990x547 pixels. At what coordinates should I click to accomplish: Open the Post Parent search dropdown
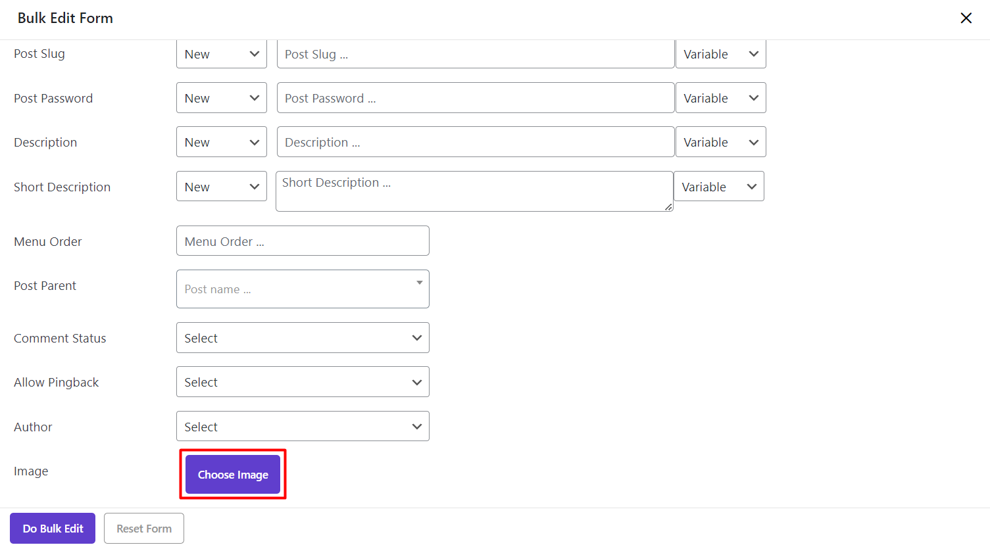click(x=303, y=289)
